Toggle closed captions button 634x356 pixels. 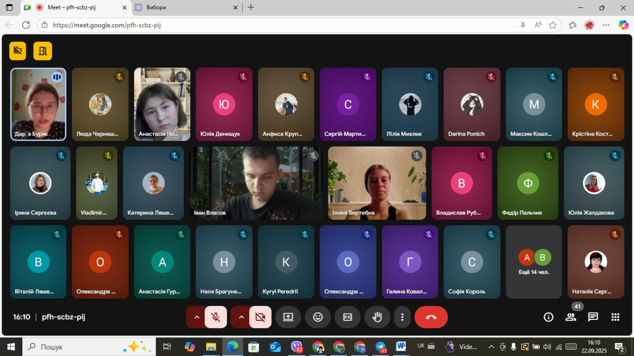[x=348, y=317]
